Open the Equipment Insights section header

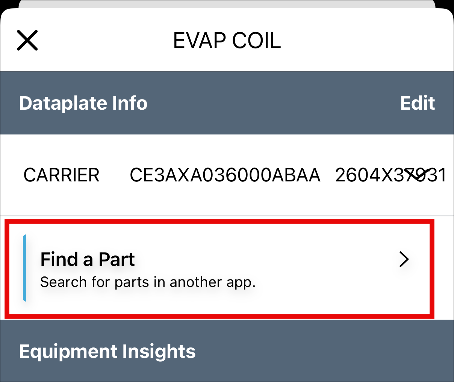tap(107, 351)
